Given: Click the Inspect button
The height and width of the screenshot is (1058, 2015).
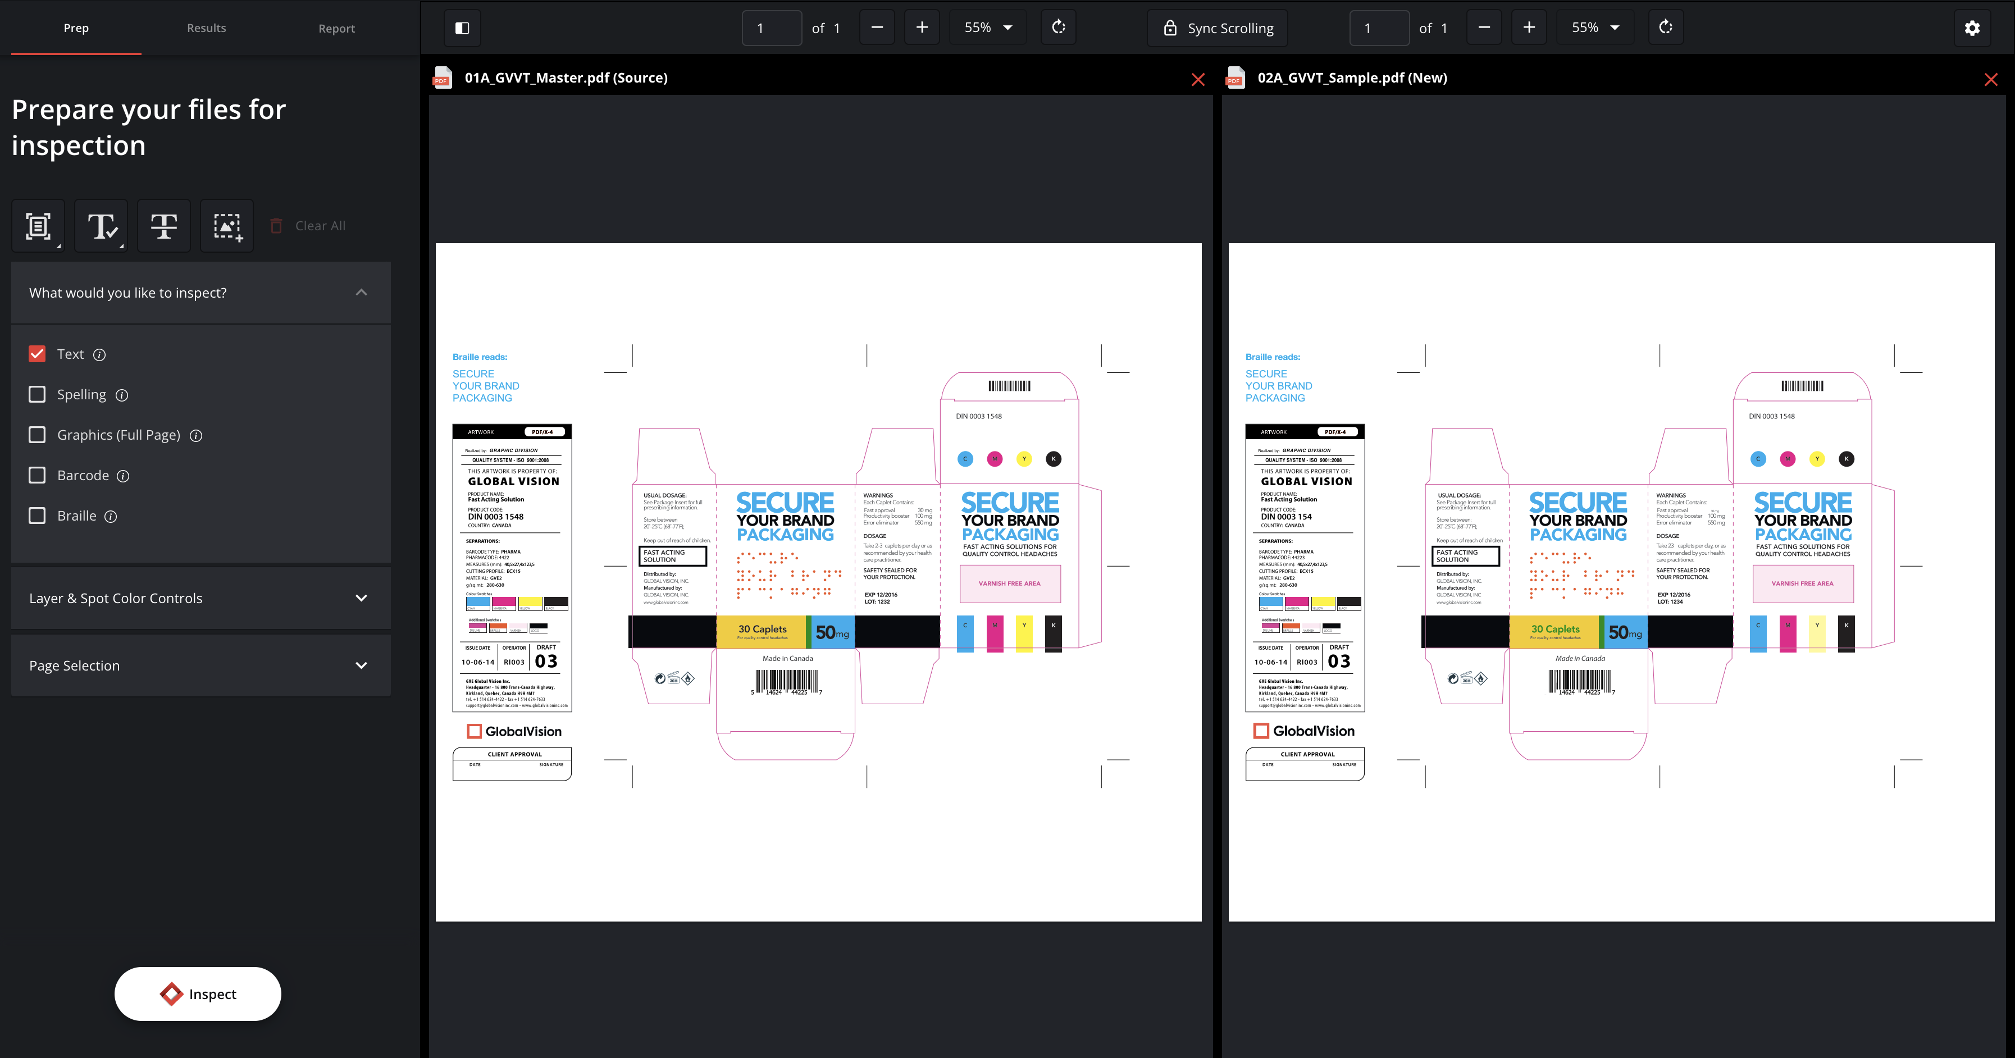Looking at the screenshot, I should (x=198, y=994).
